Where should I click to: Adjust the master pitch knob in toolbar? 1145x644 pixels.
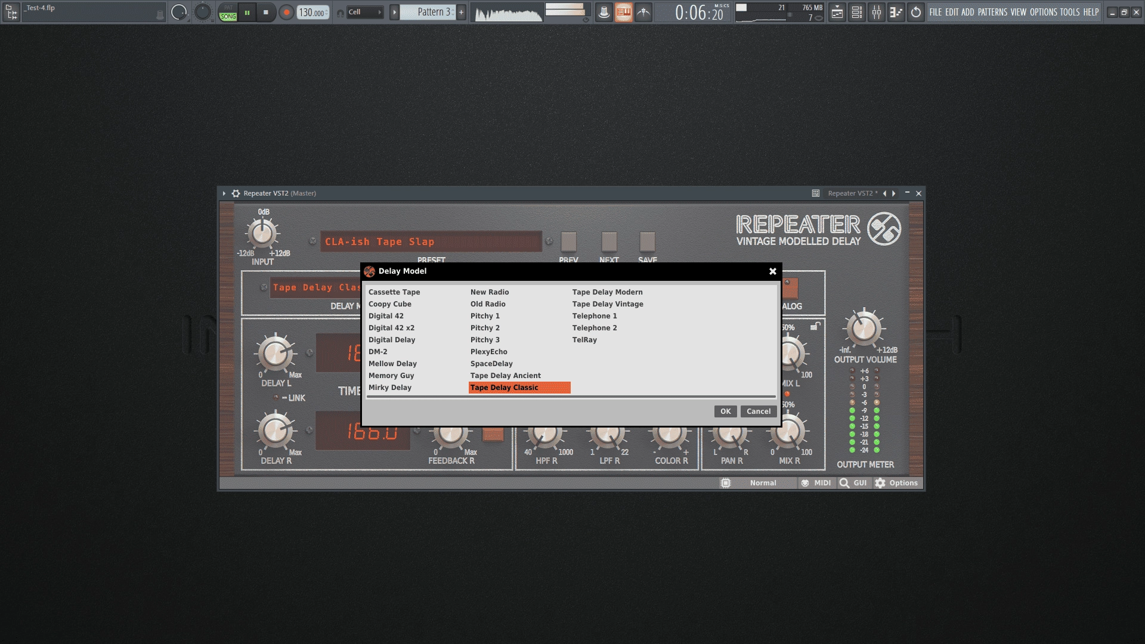coord(203,12)
